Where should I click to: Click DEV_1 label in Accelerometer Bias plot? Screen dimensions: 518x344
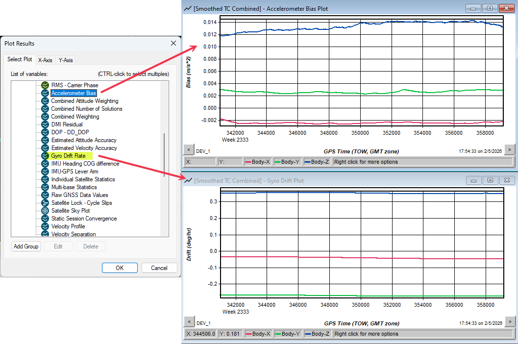pos(203,151)
